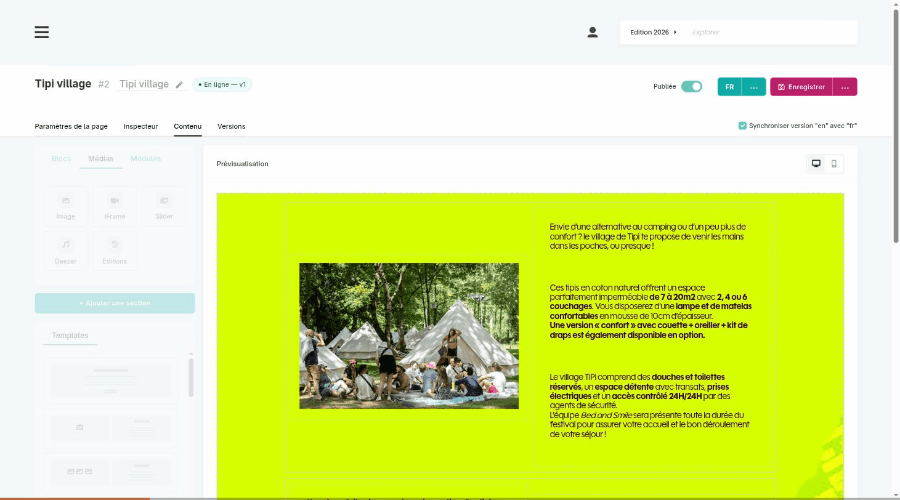Go to the Versions tab
This screenshot has height=500, width=900.
click(232, 126)
